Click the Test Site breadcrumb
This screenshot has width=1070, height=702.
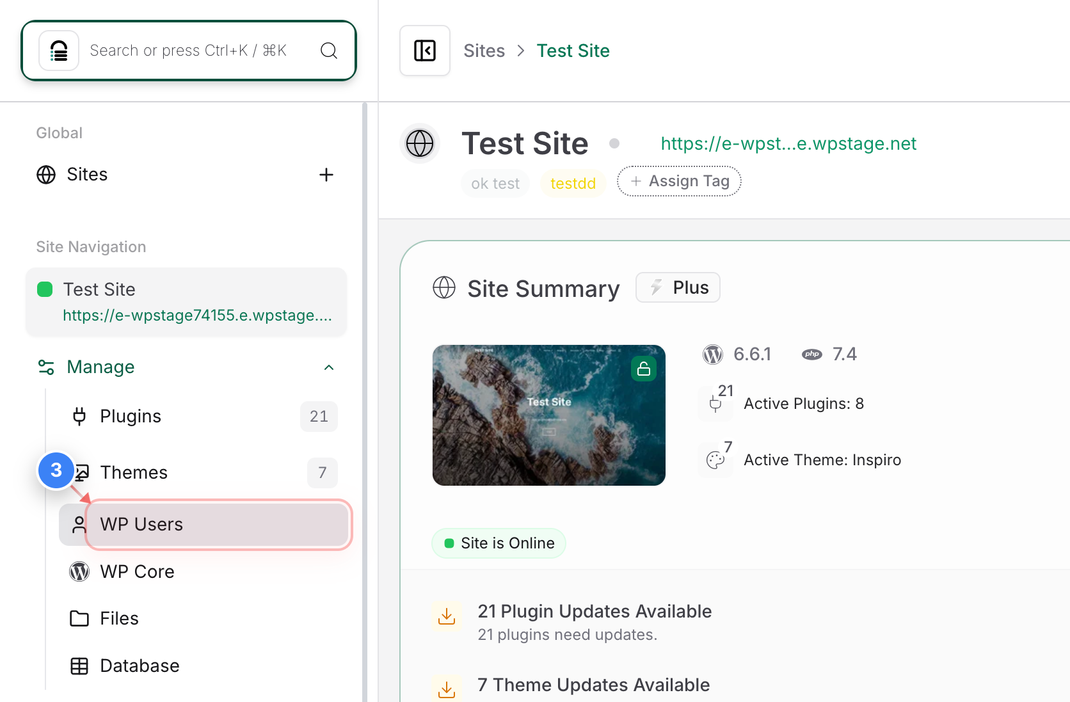[573, 51]
